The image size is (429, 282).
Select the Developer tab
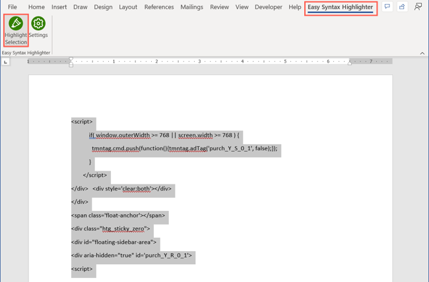pyautogui.click(x=268, y=7)
